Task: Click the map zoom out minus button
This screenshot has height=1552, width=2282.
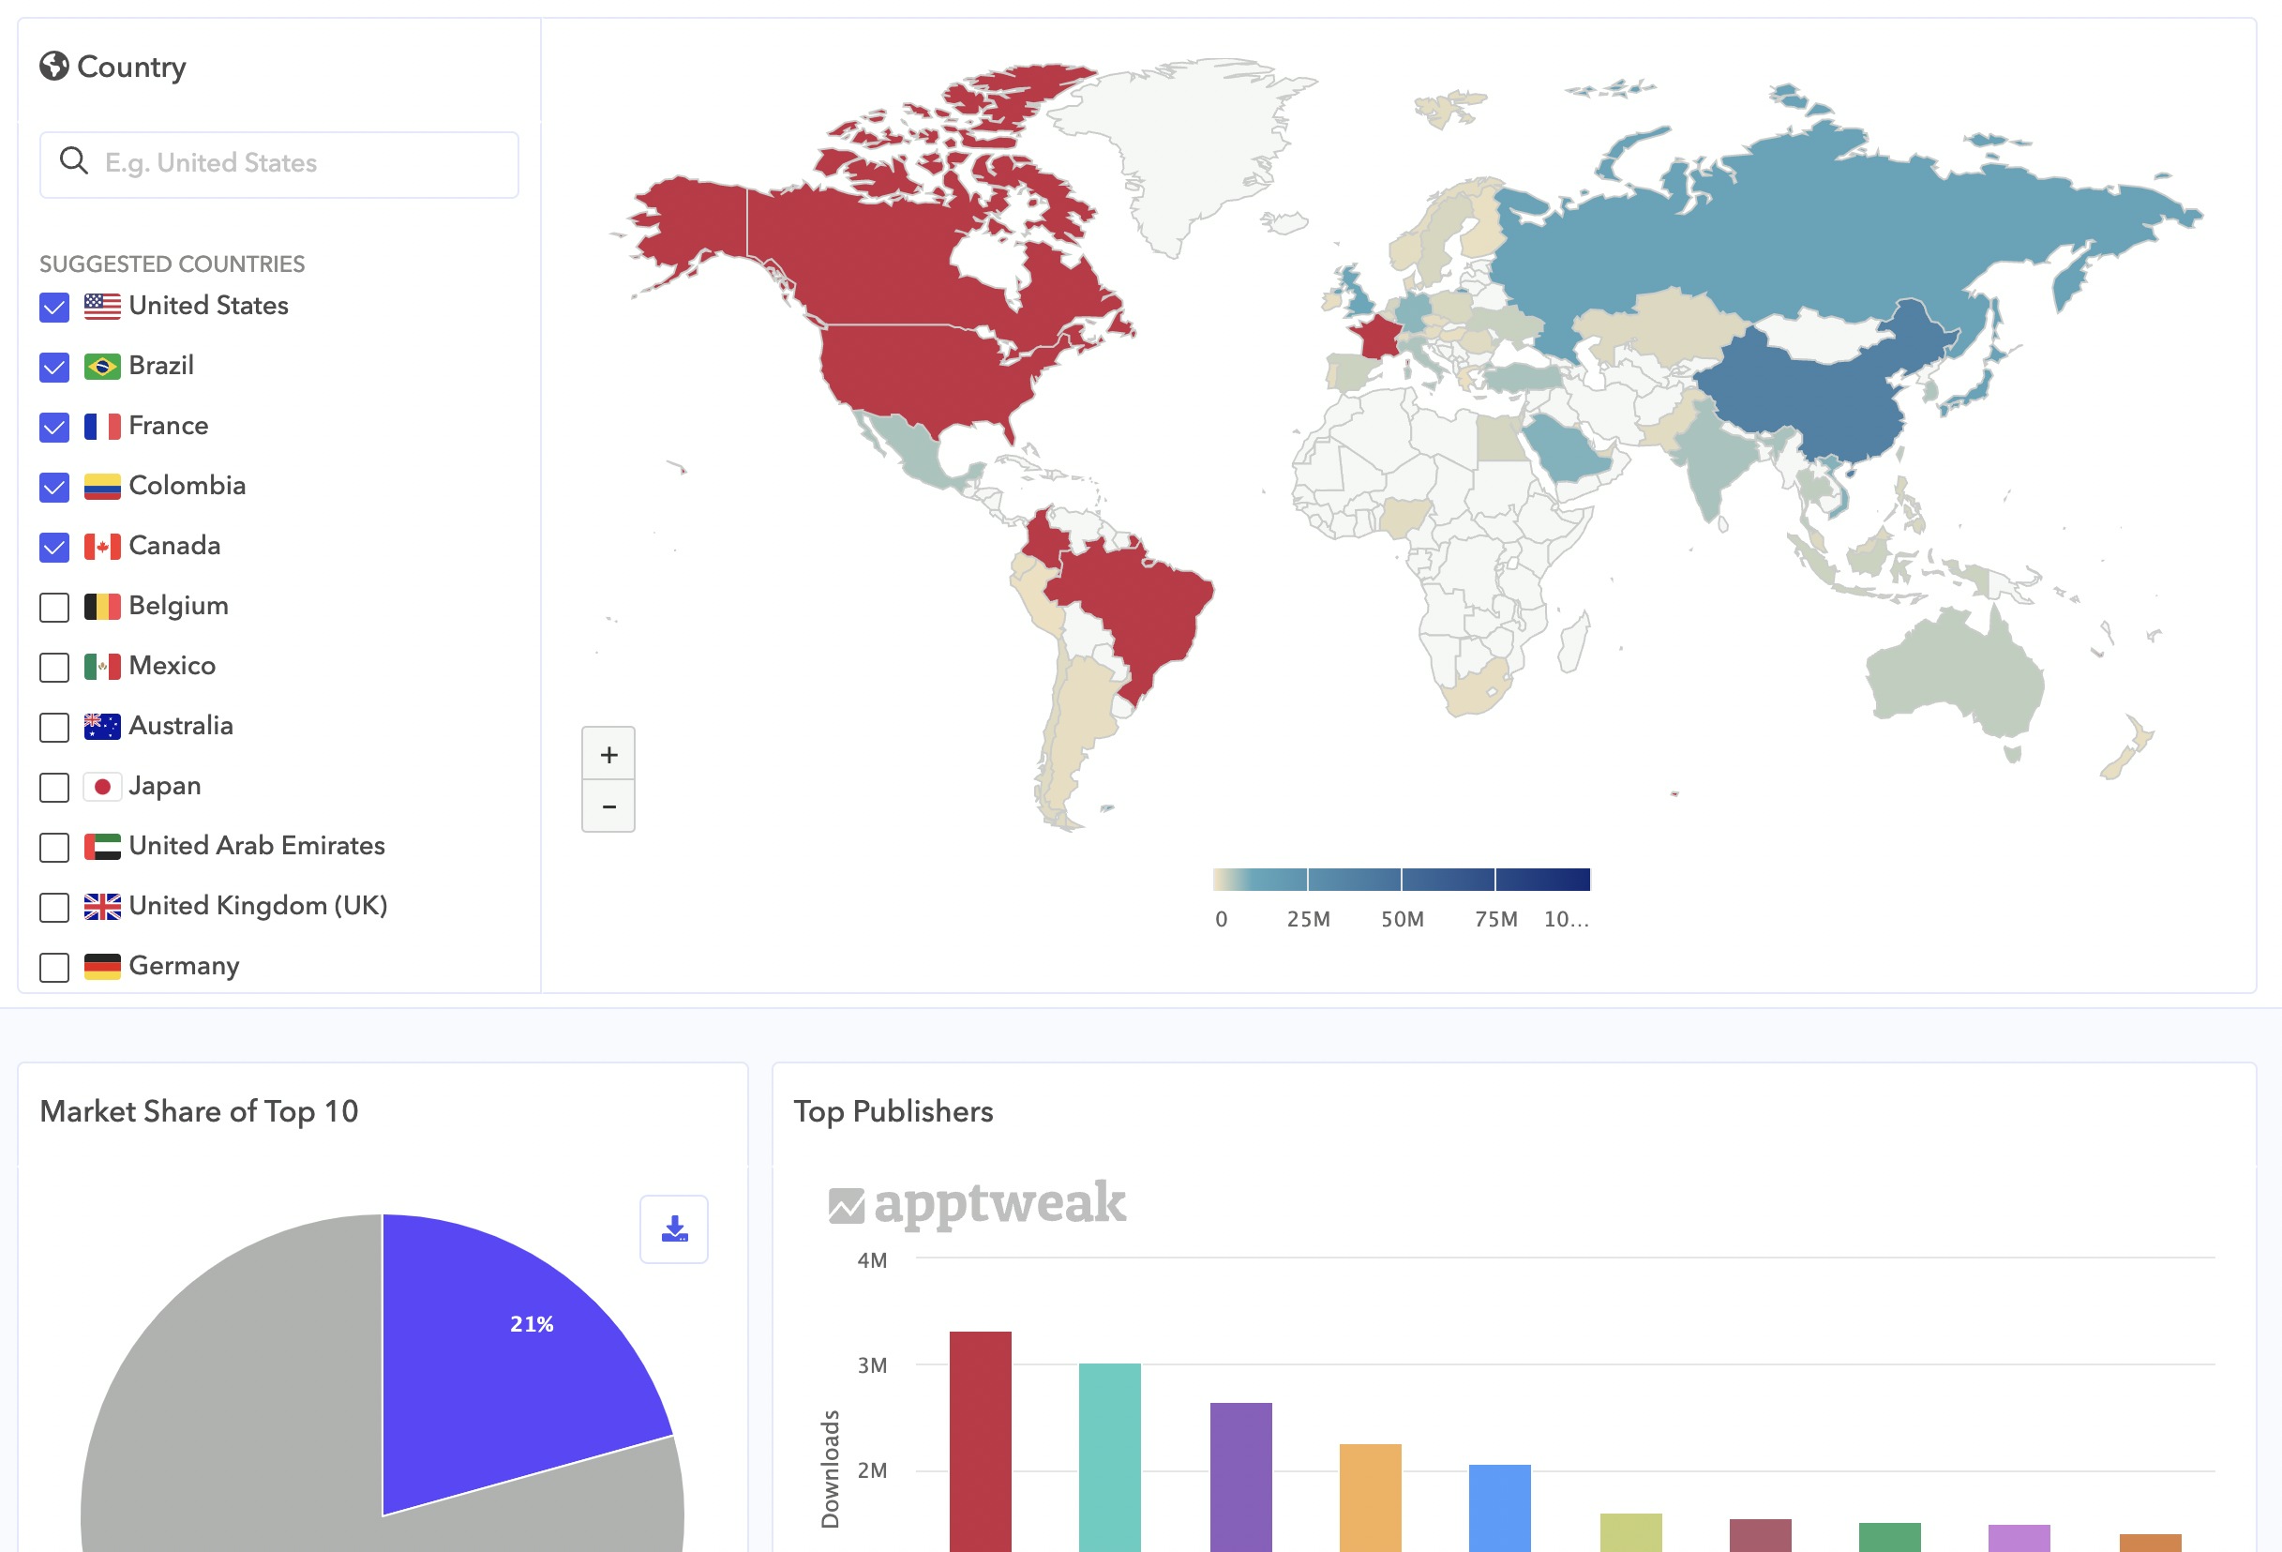Action: tap(608, 806)
